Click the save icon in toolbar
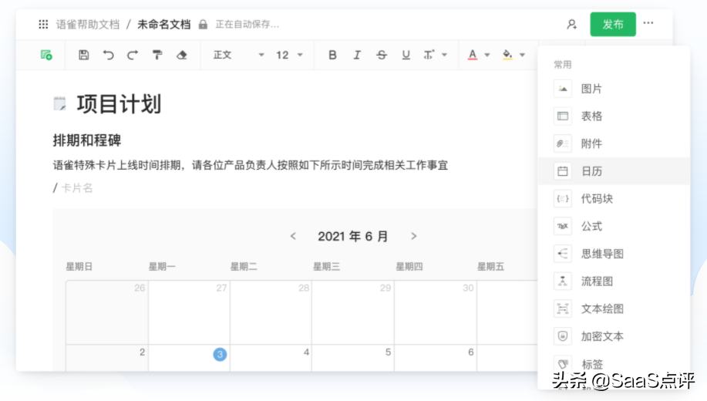The image size is (707, 401). pyautogui.click(x=84, y=55)
